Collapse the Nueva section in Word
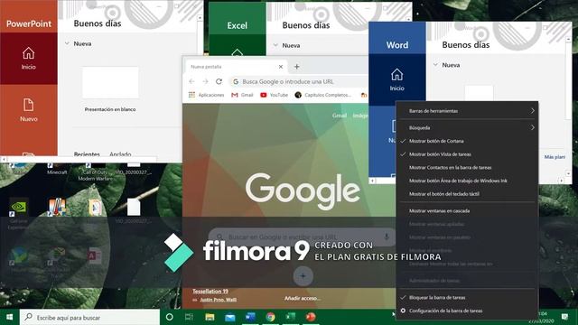This screenshot has width=578, height=325. [435, 65]
